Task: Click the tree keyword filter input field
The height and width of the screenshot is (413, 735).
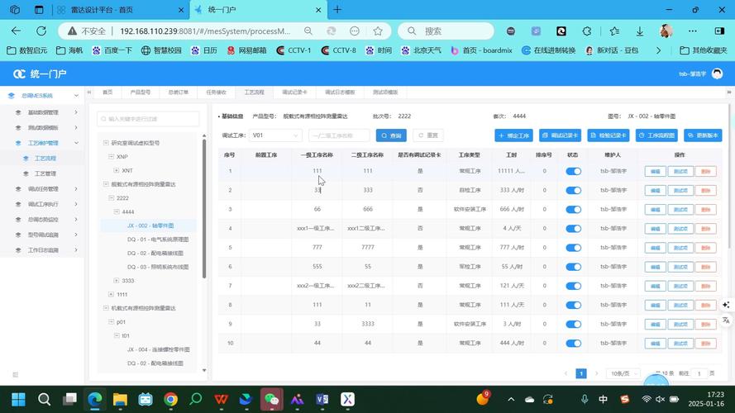Action: pos(148,119)
